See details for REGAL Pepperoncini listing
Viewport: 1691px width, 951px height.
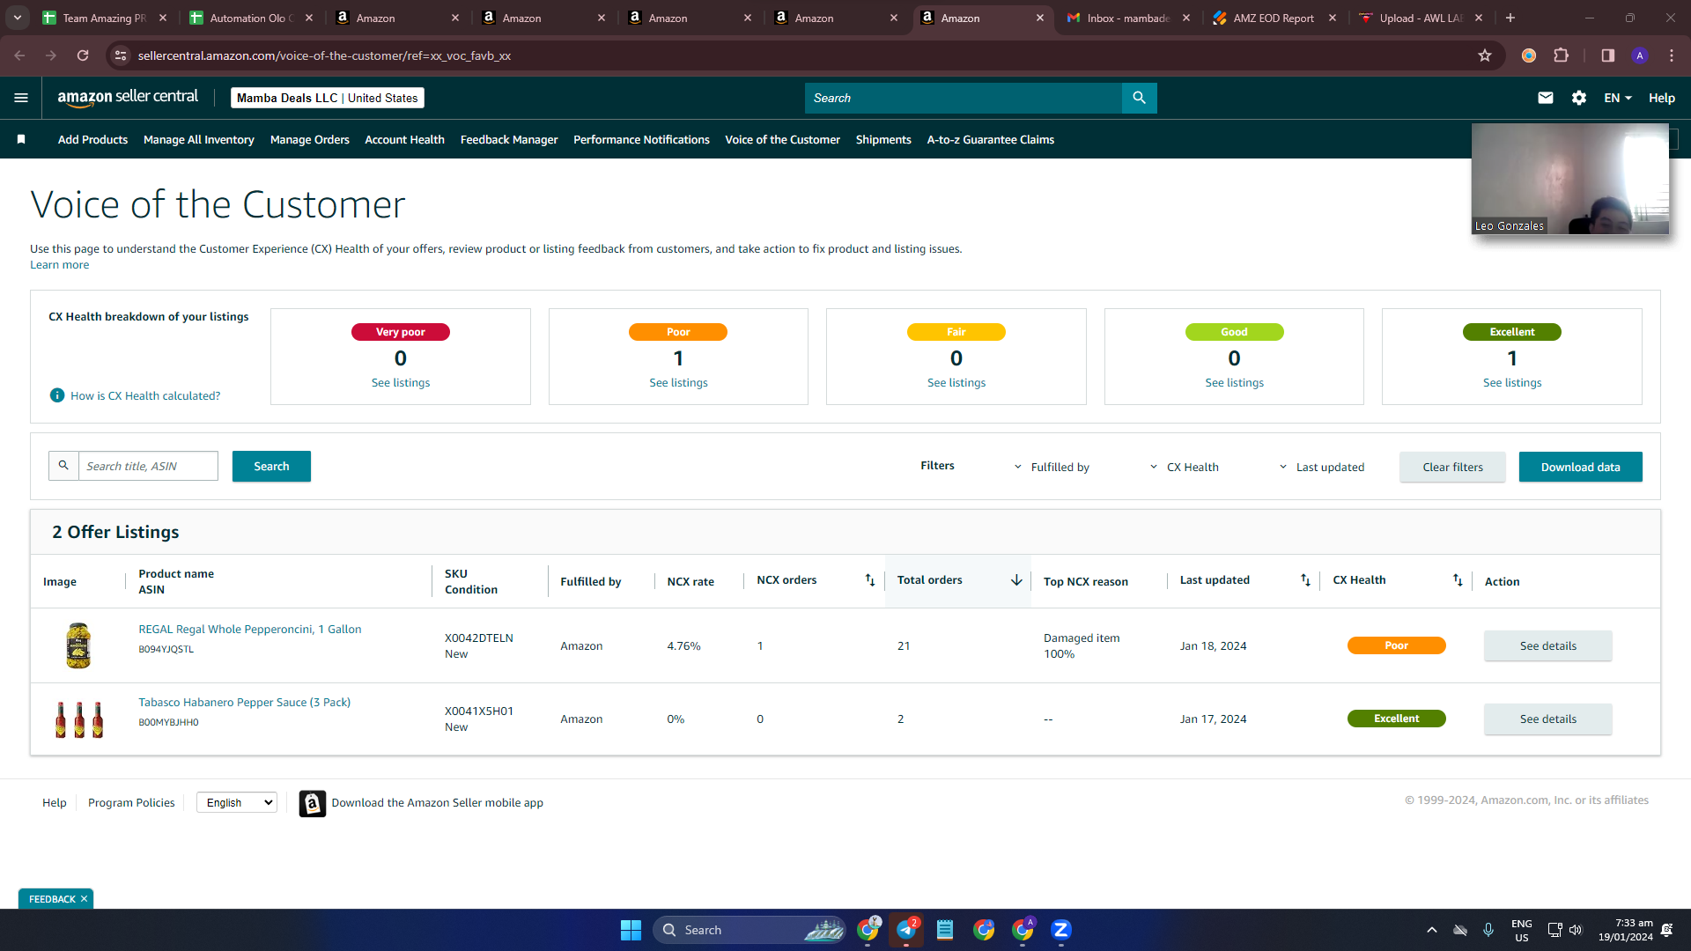(x=1548, y=645)
